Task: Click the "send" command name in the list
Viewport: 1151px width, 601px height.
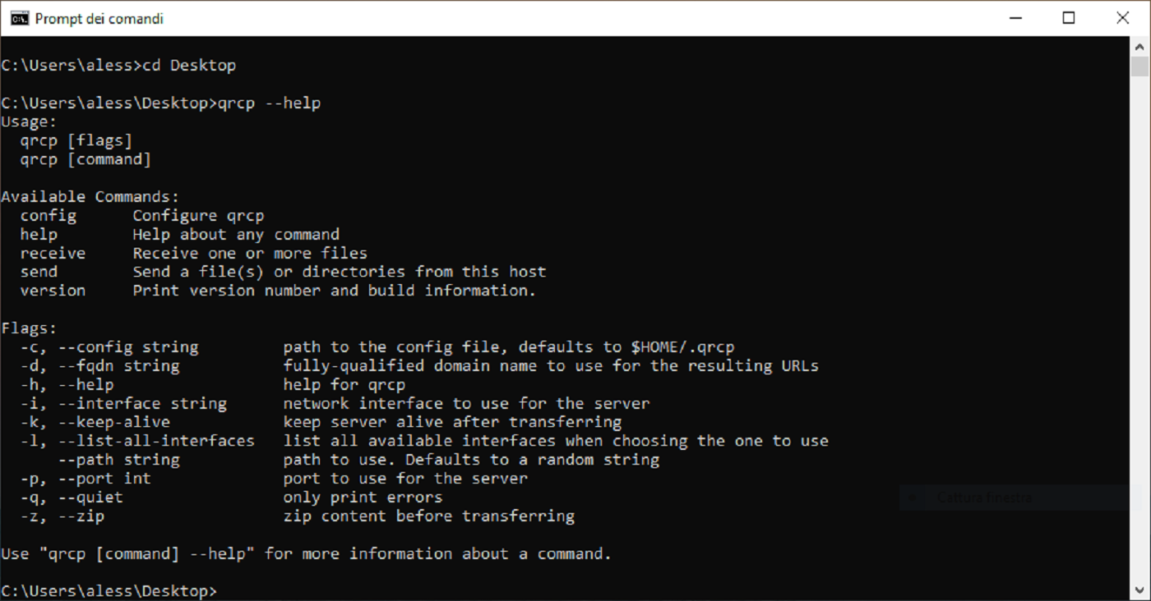Action: click(39, 272)
